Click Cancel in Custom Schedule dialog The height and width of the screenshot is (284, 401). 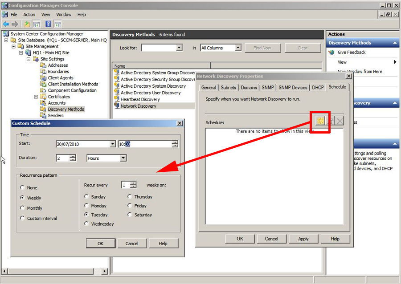click(132, 243)
